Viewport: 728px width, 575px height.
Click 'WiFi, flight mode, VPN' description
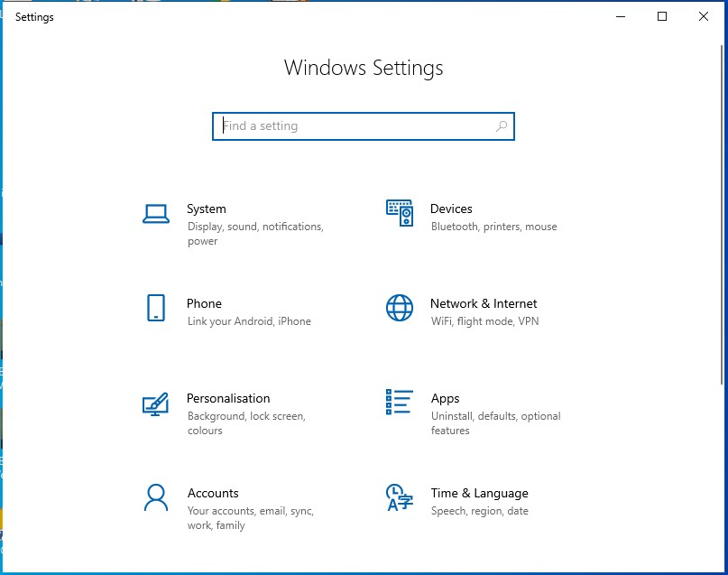[x=484, y=321]
